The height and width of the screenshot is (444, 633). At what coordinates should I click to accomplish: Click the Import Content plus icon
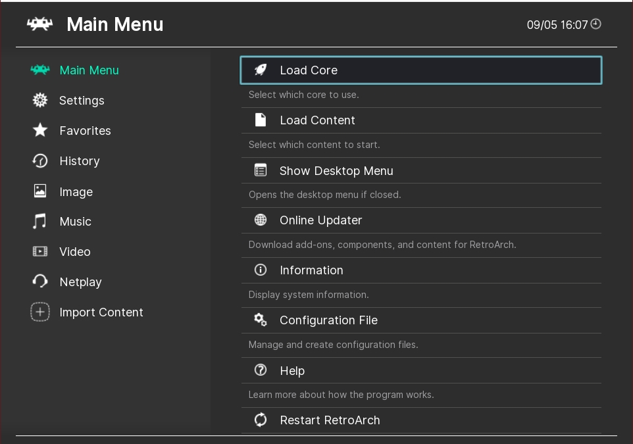(x=40, y=312)
